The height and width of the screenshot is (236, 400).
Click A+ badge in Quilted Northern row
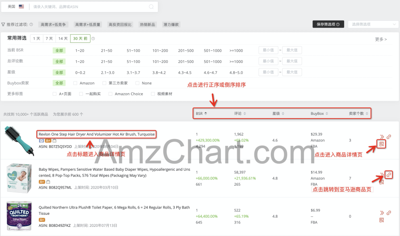[x=42, y=220]
